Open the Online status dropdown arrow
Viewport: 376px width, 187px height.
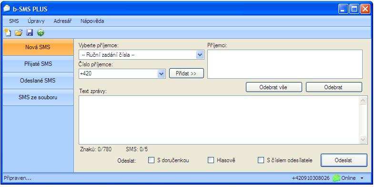tap(362, 178)
